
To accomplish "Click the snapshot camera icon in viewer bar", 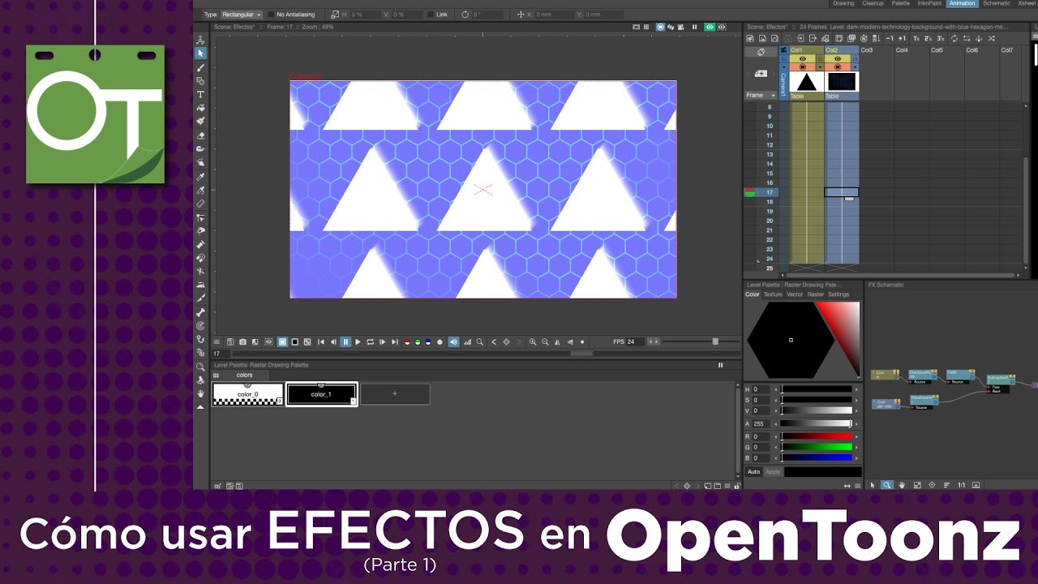I will pos(242,342).
